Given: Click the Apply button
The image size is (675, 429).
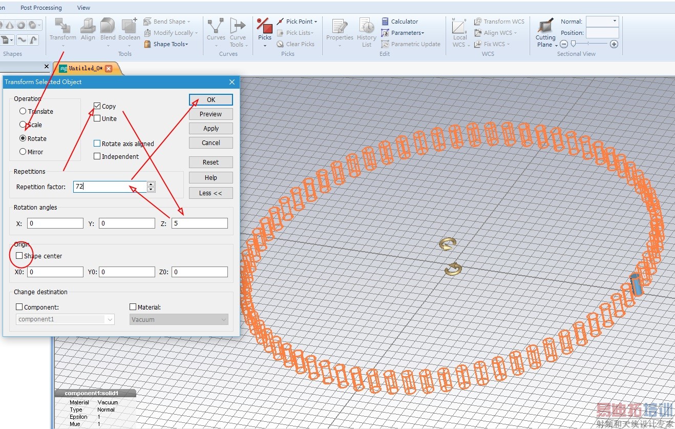Looking at the screenshot, I should point(211,128).
